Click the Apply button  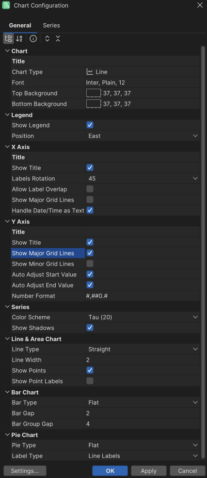point(149,471)
